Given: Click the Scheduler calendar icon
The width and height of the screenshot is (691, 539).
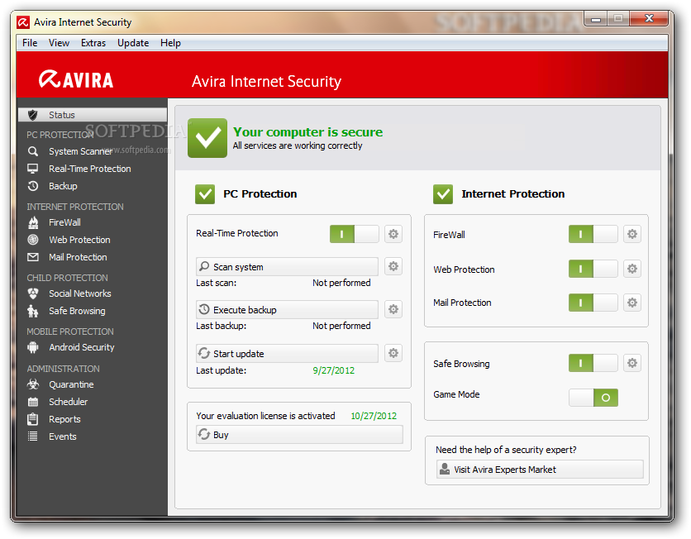Looking at the screenshot, I should pos(32,402).
